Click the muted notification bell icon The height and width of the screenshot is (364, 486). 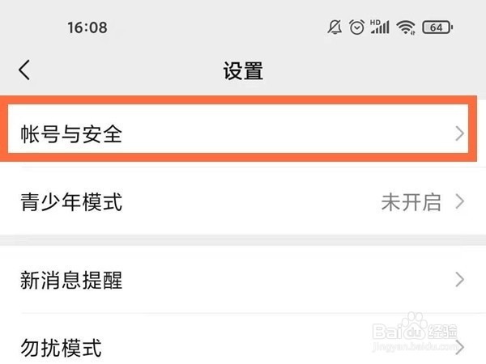pyautogui.click(x=335, y=28)
